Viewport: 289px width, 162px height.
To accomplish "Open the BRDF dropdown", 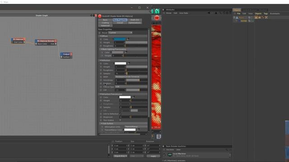I will click(131, 77).
